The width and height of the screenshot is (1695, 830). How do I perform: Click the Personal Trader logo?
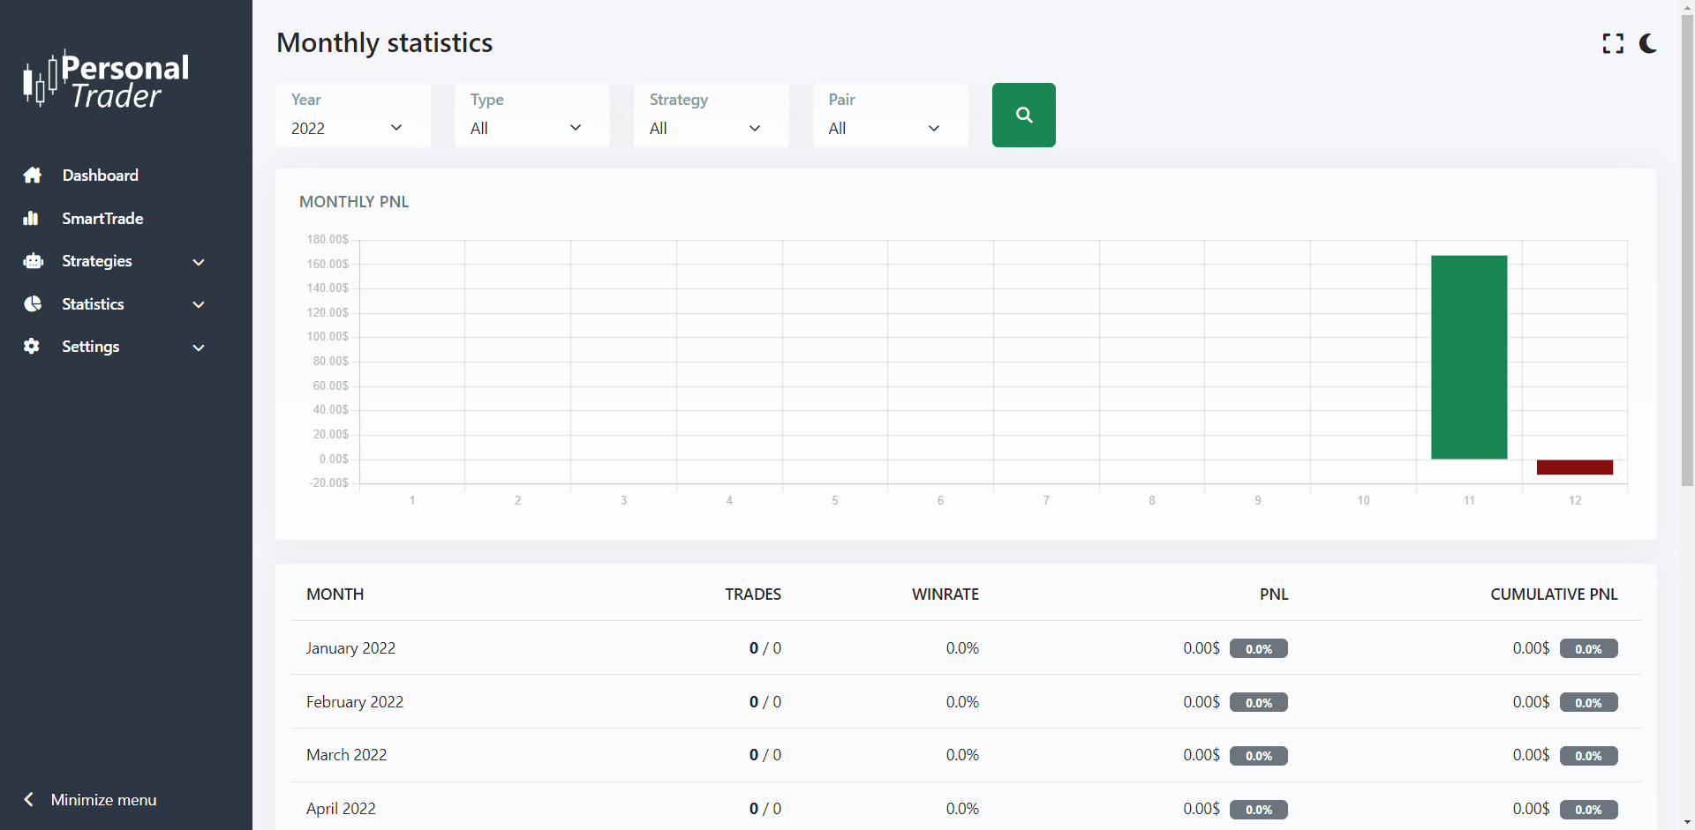tap(106, 80)
